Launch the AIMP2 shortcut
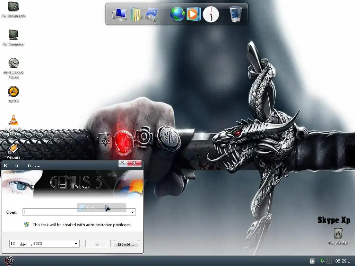The image size is (355, 266). pos(14,94)
